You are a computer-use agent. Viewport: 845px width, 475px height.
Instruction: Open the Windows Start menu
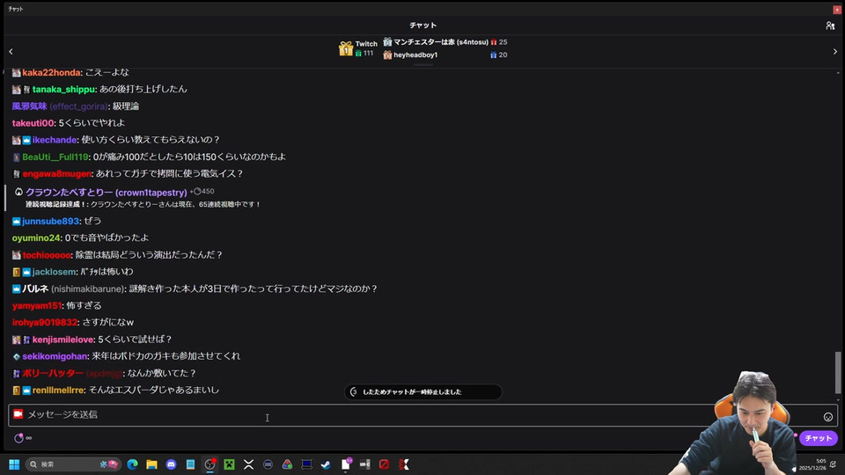point(14,464)
